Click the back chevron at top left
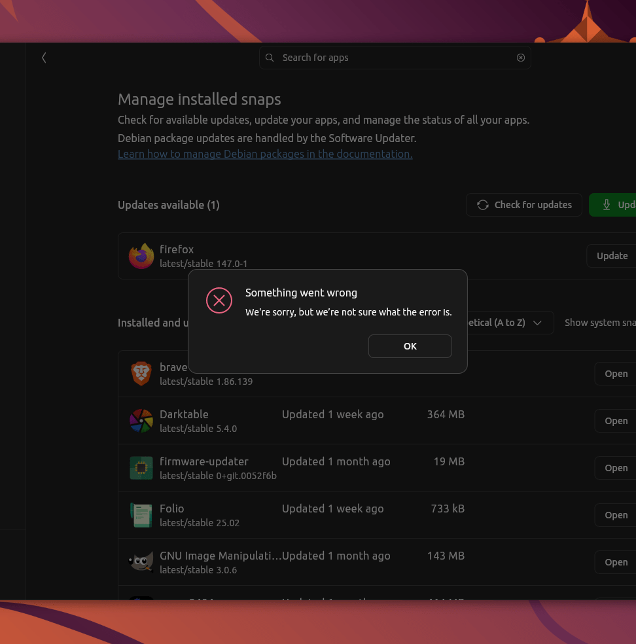 click(x=43, y=58)
